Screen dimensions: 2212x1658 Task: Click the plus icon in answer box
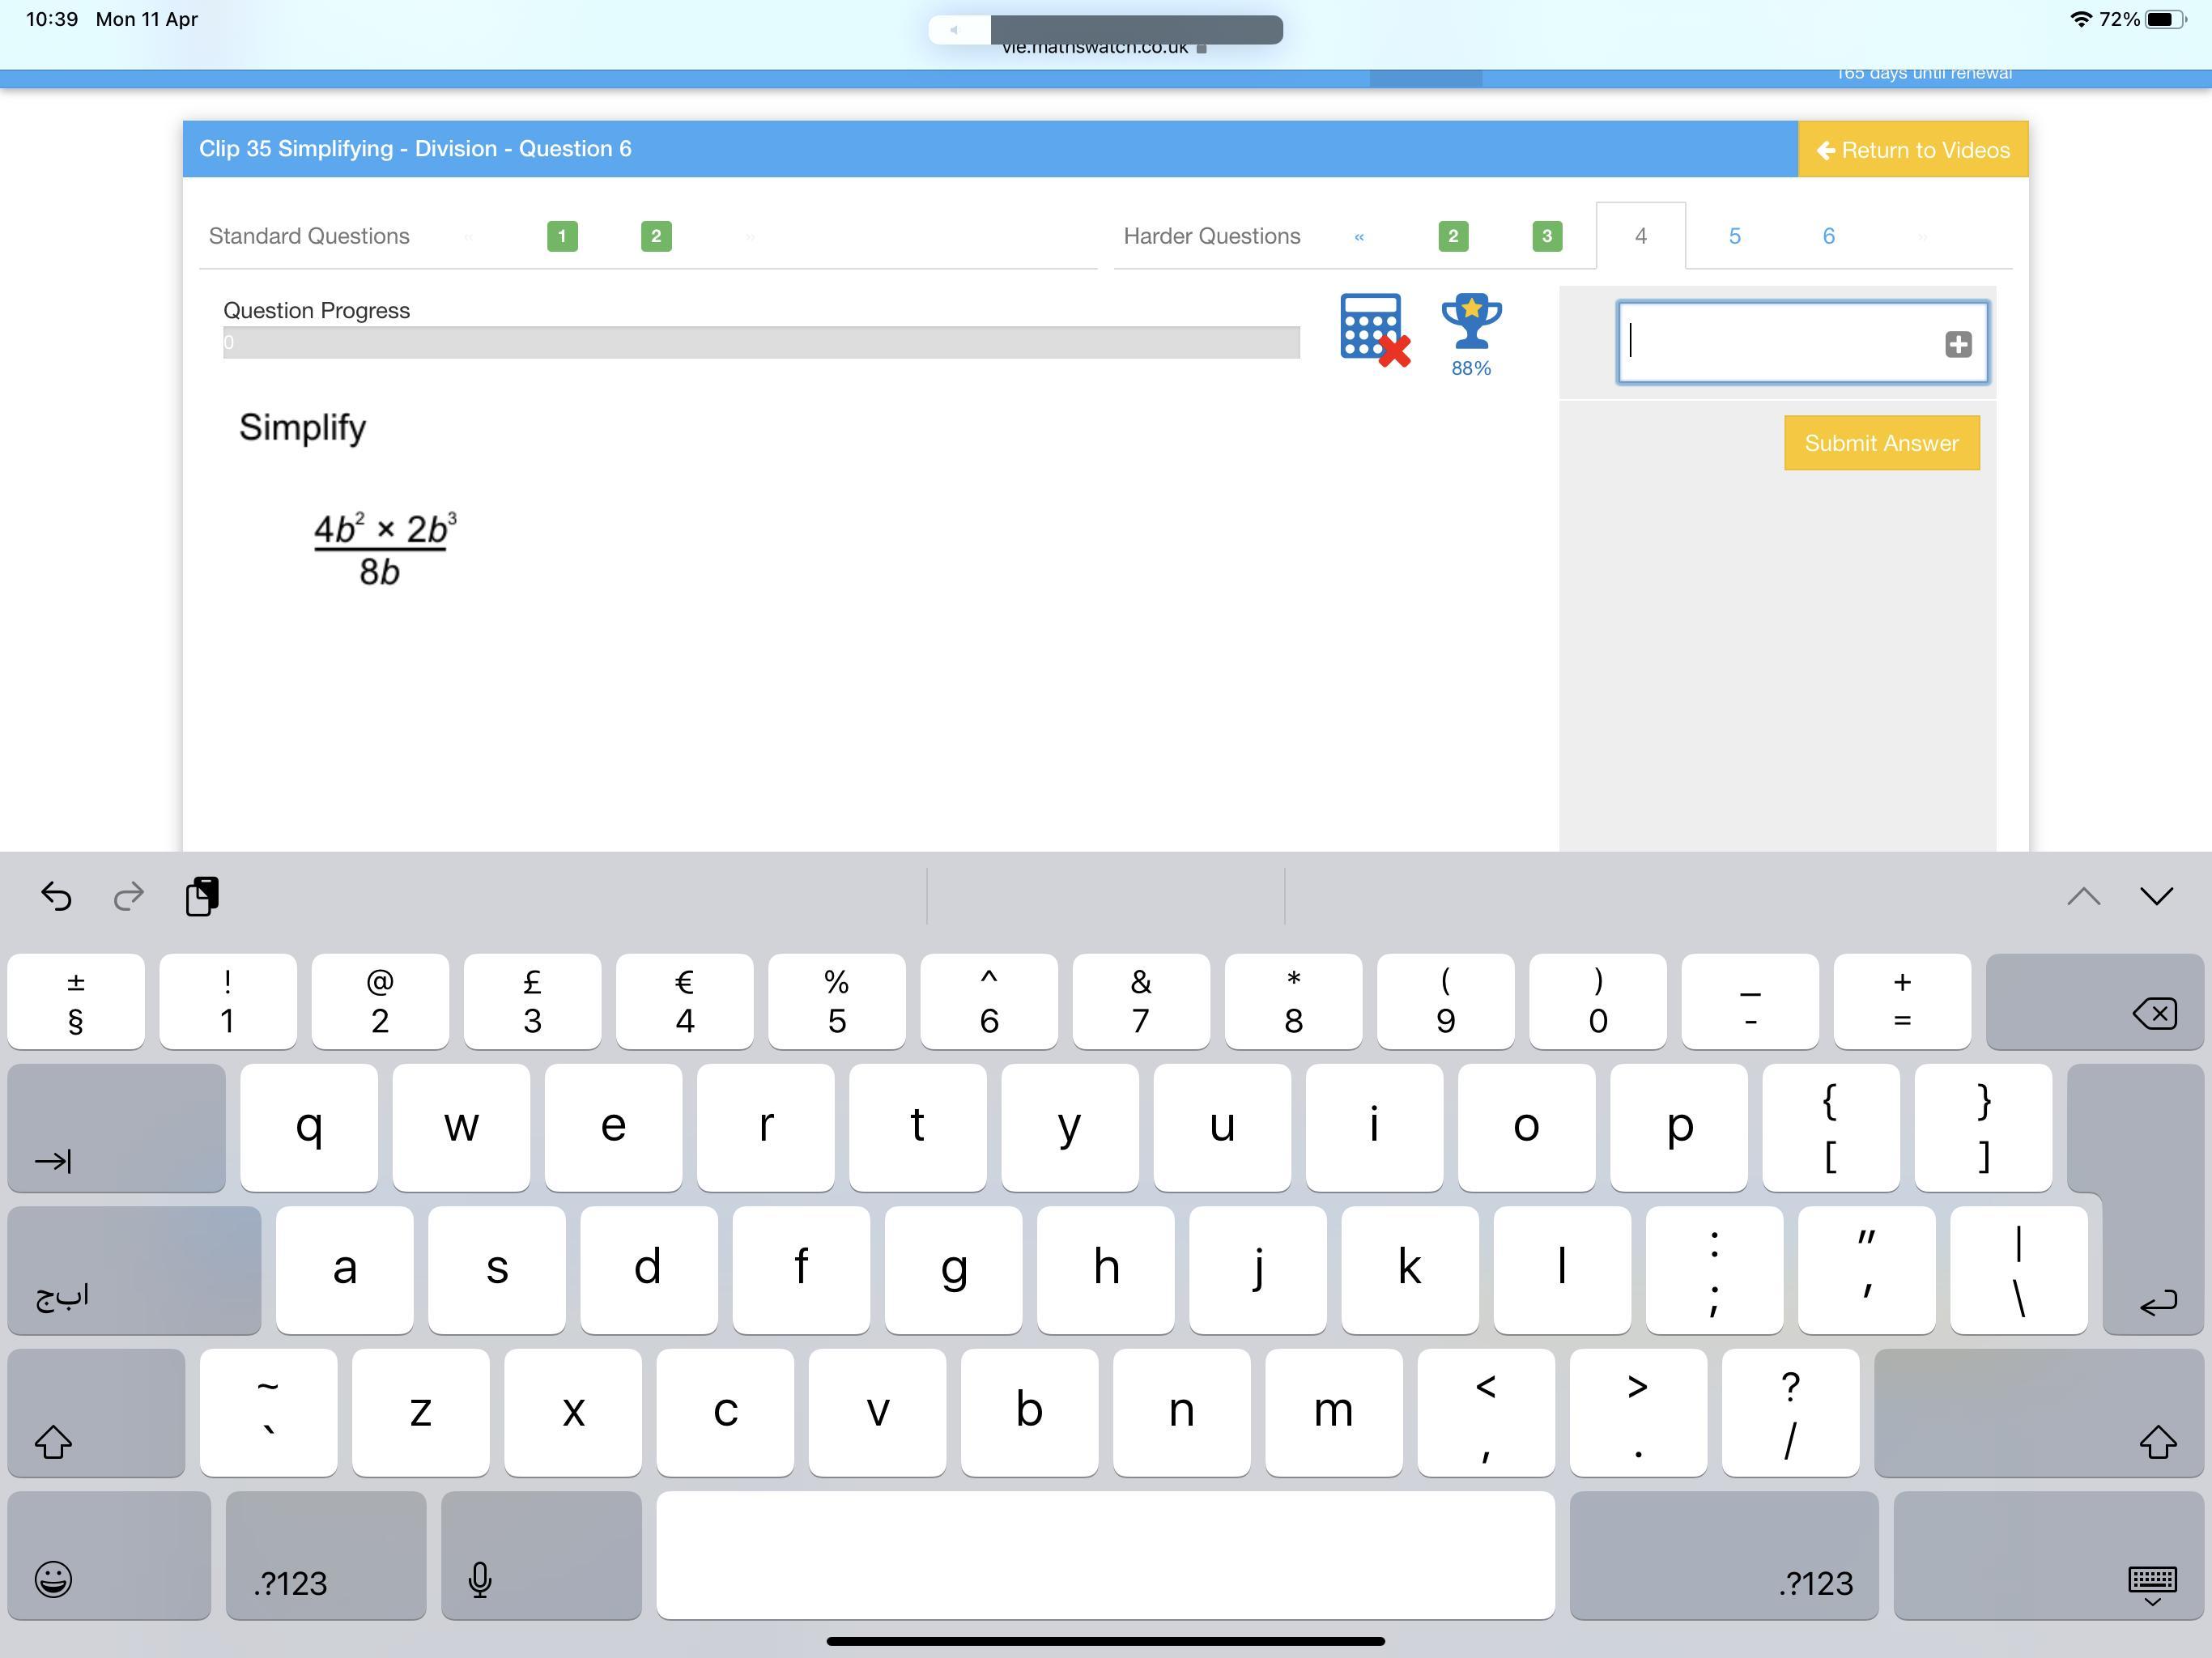tap(1957, 344)
